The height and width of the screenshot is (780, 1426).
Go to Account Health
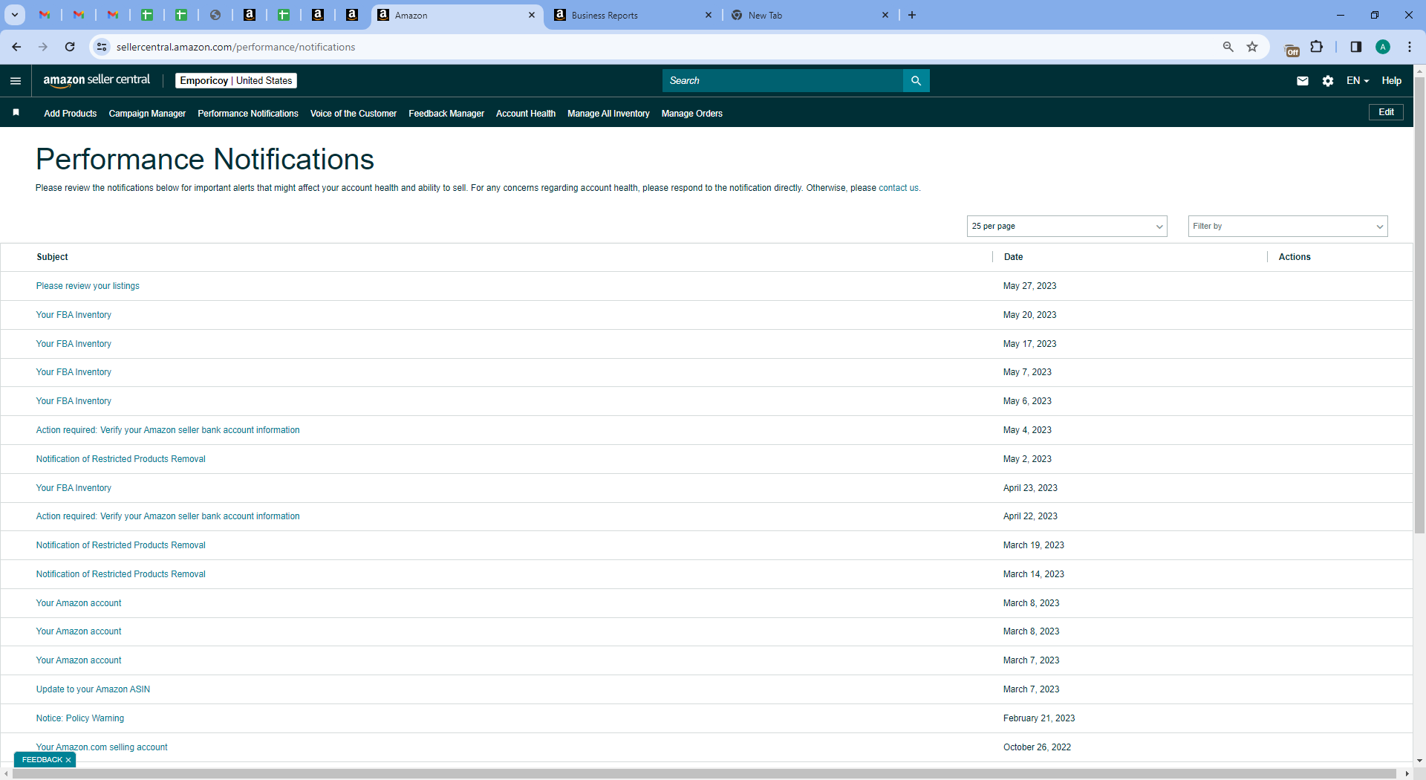526,114
